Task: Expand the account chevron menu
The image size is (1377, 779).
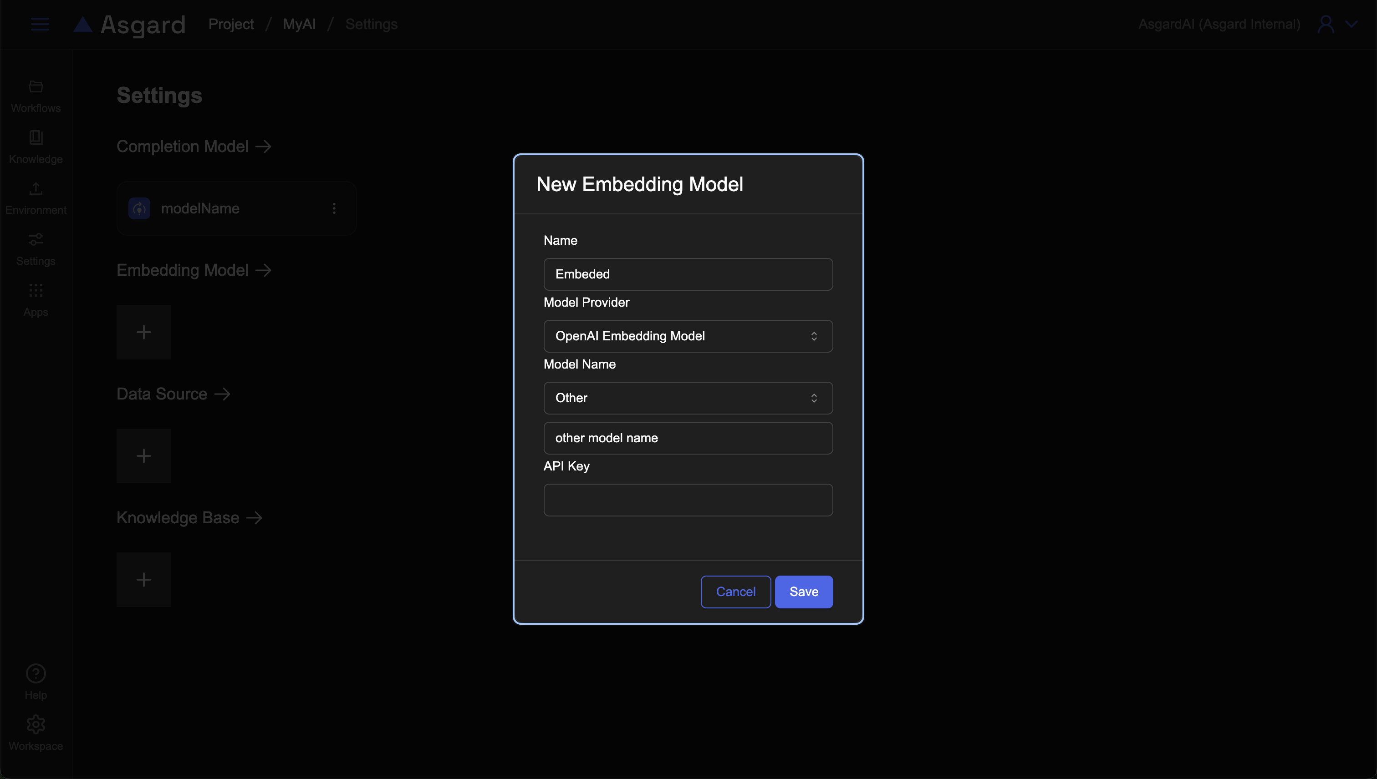Action: (1351, 24)
